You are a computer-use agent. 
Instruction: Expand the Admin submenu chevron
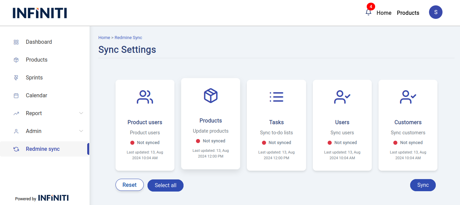point(81,131)
